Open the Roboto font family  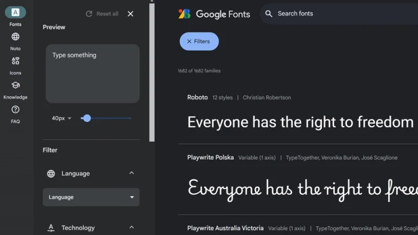tap(198, 98)
